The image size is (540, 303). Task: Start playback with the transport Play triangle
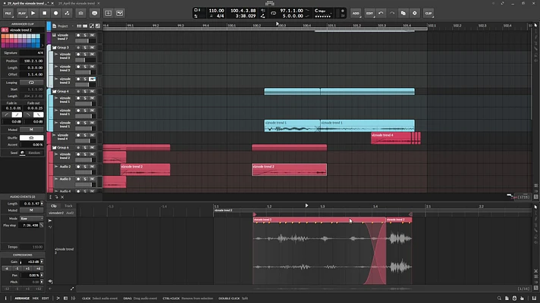(x=33, y=13)
